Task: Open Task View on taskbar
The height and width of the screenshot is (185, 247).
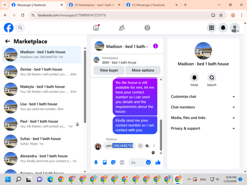Action: pyautogui.click(x=29, y=179)
